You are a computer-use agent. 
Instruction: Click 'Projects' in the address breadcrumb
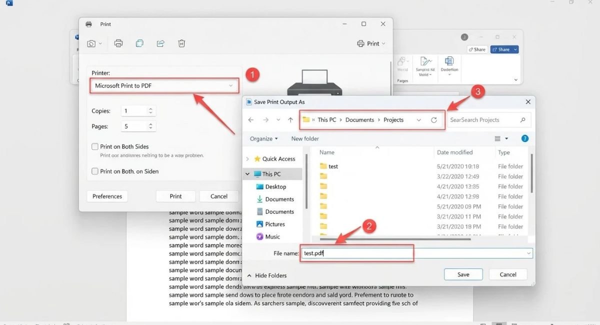(393, 120)
